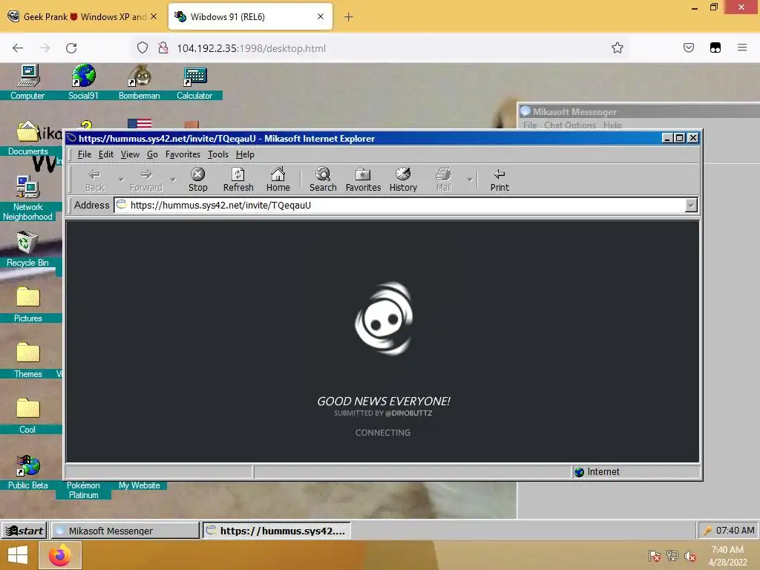Open the Pictures folder icon
The width and height of the screenshot is (760, 570).
pos(27,304)
